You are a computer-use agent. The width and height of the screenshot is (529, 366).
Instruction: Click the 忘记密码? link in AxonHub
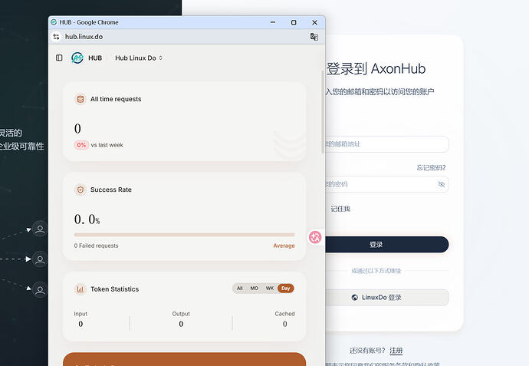point(431,168)
